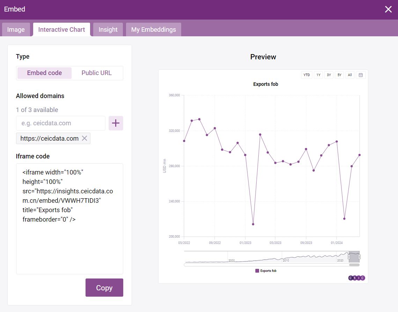Open the Insight tab
This screenshot has width=398, height=312.
point(108,30)
